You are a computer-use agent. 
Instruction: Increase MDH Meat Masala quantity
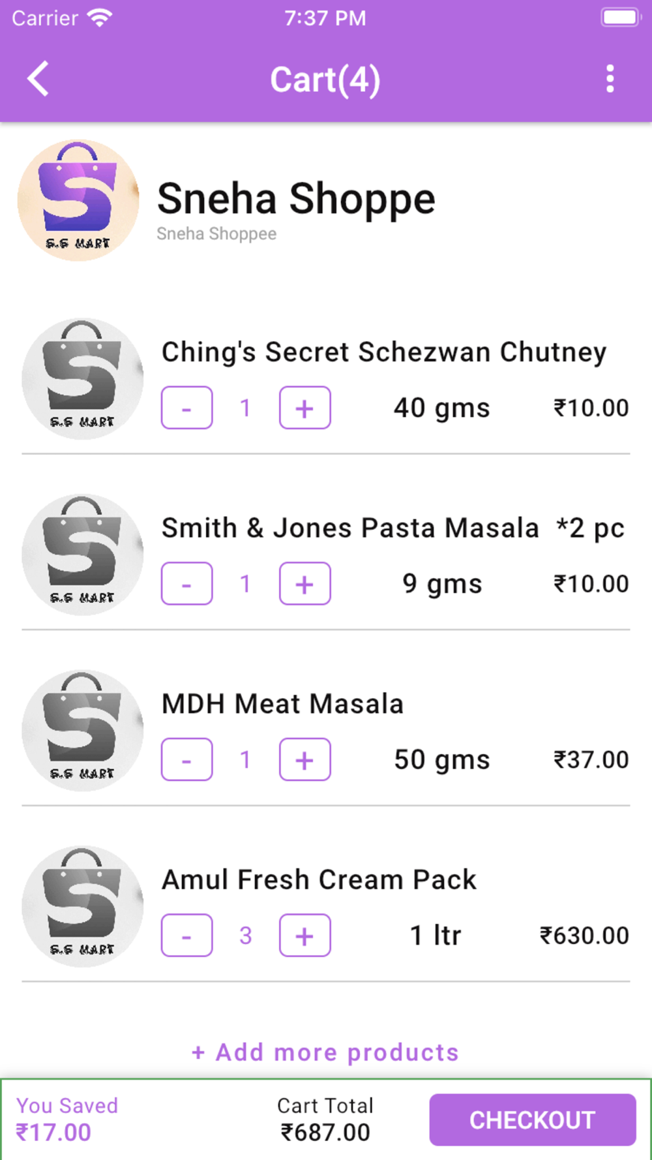click(x=304, y=759)
